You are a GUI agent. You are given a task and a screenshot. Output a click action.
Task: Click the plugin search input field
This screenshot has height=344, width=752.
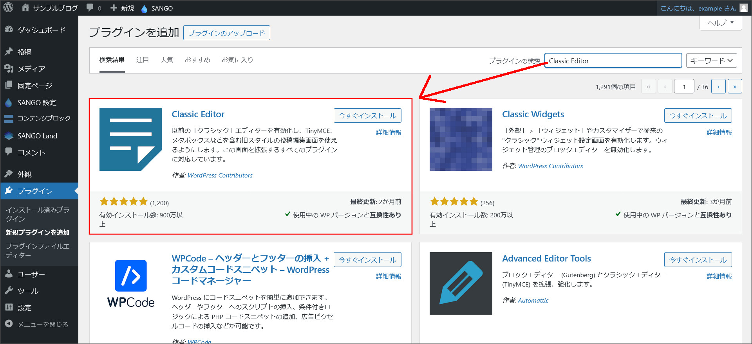coord(613,61)
